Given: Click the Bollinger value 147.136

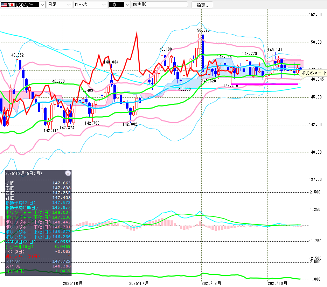Looking at the screenshot, I should tap(61, 217).
